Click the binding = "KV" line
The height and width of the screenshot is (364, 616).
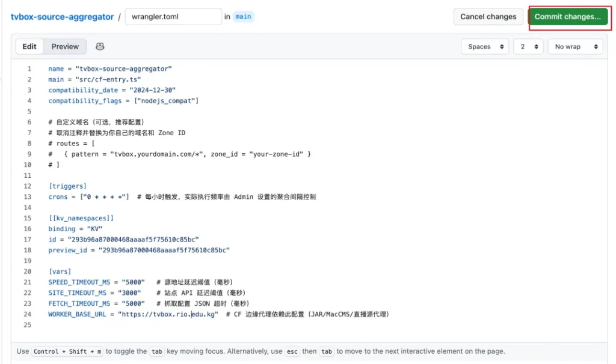coord(75,229)
